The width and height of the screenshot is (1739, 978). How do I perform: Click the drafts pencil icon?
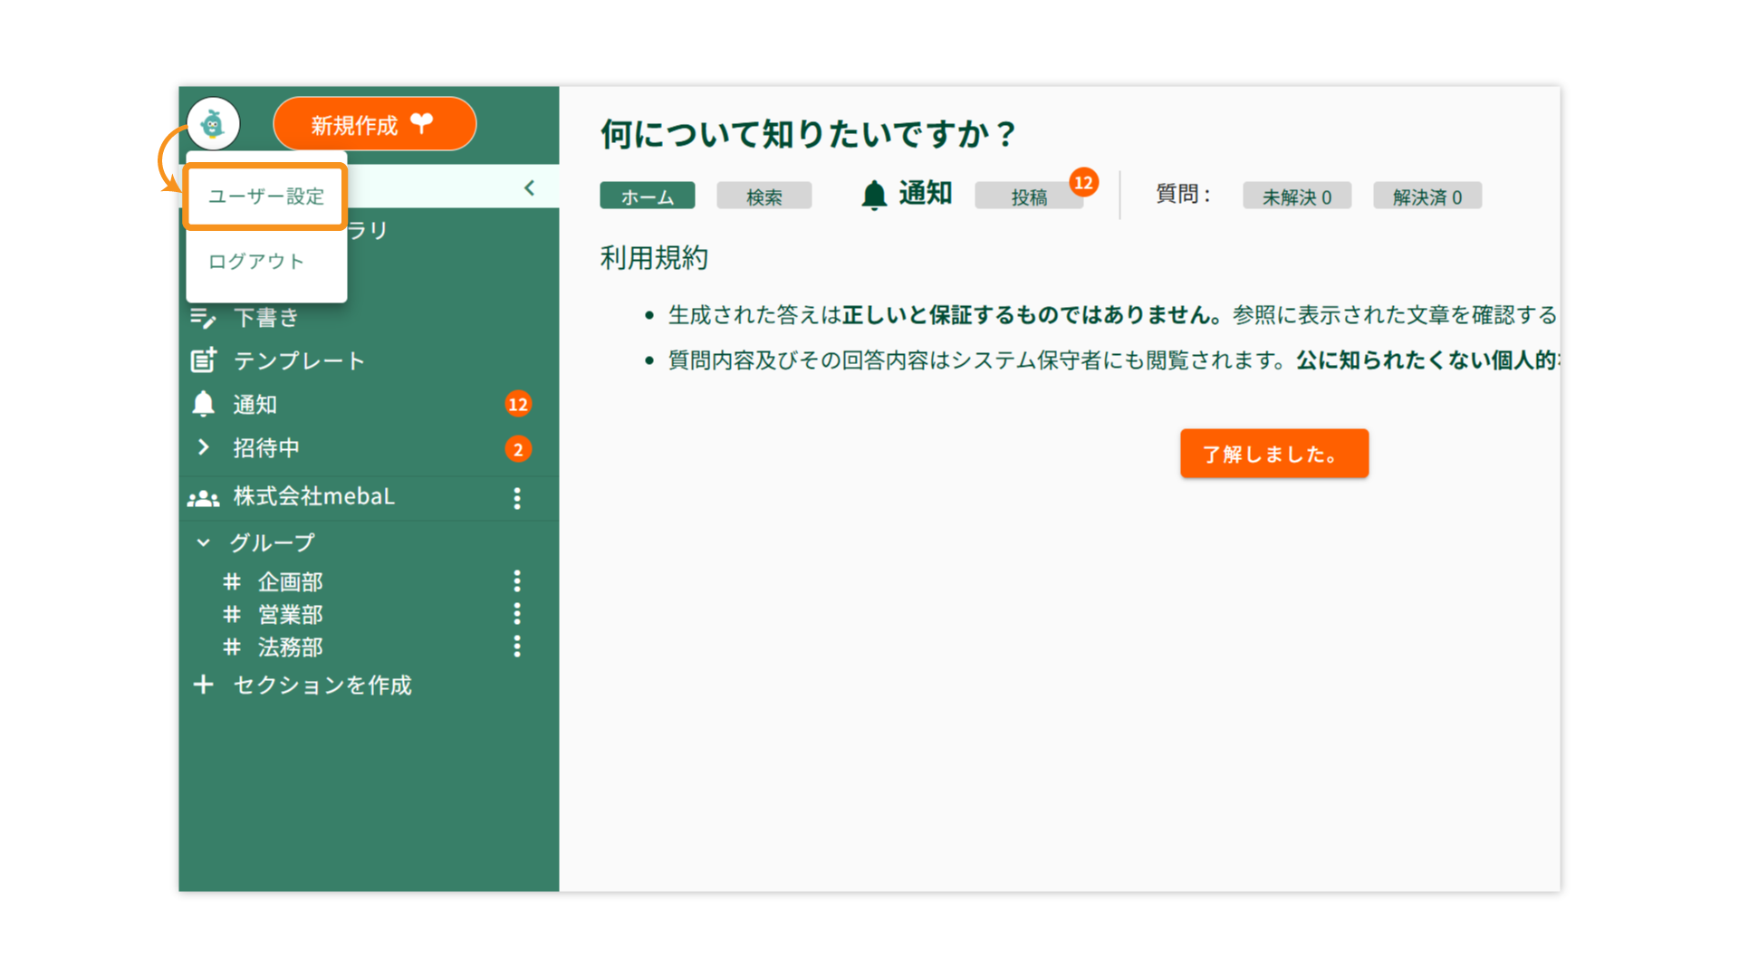203,318
